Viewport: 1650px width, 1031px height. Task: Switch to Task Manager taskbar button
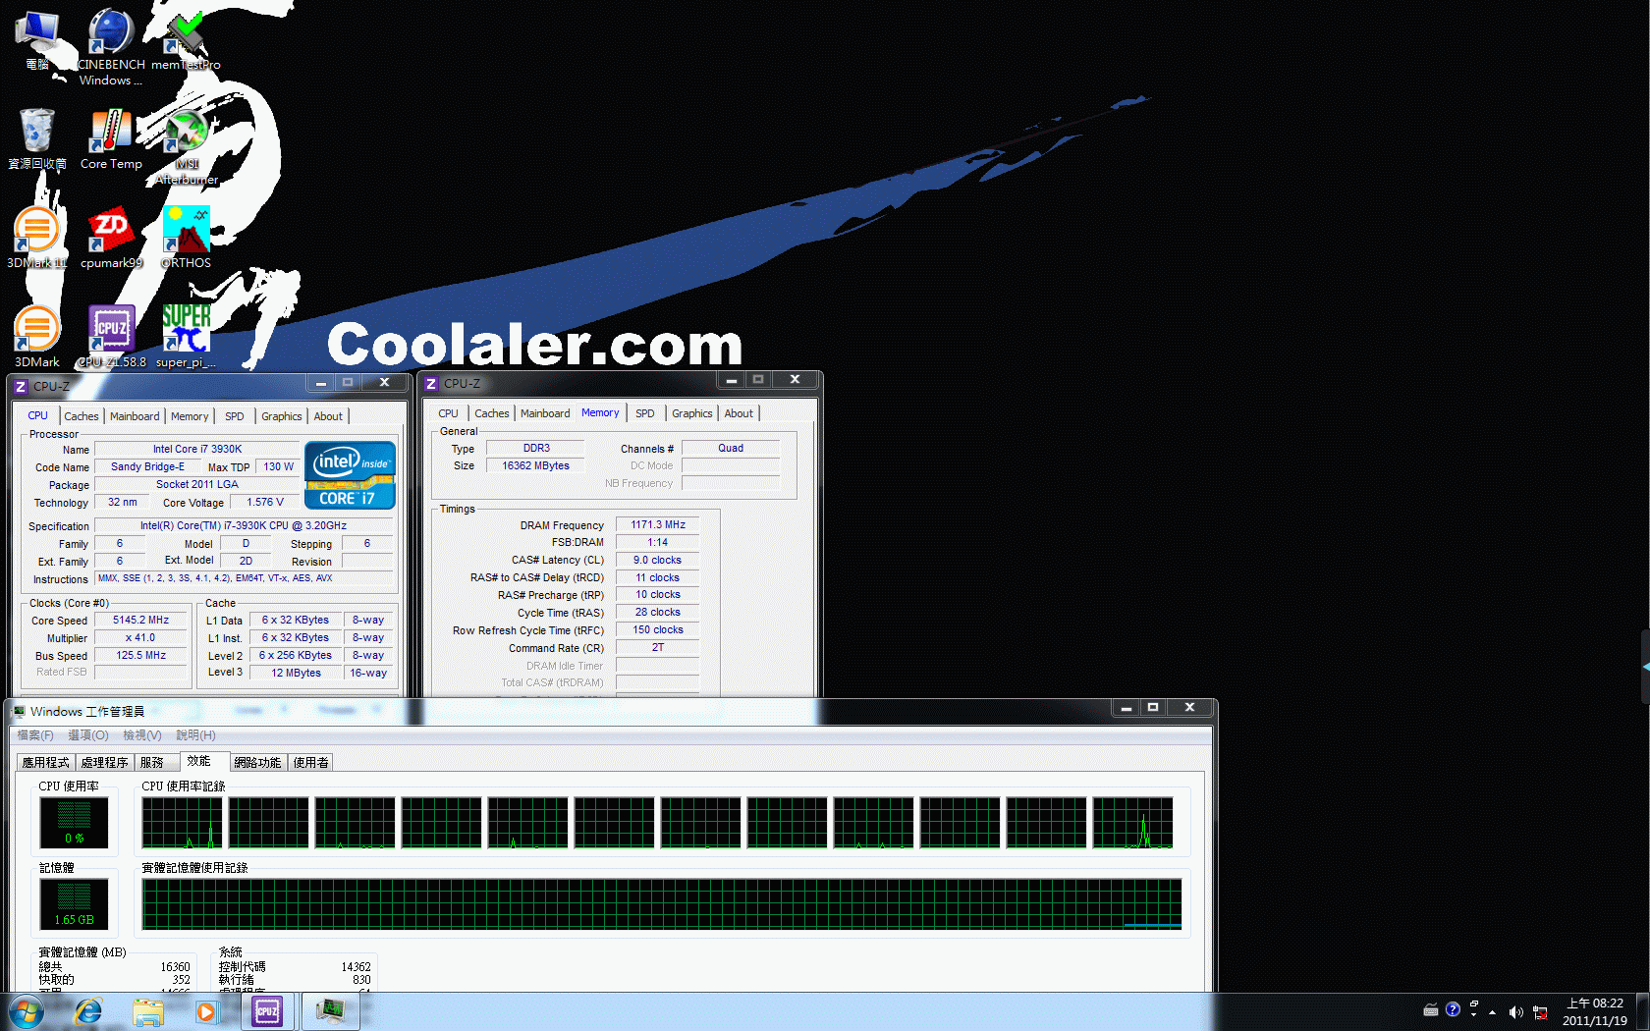(x=331, y=1011)
